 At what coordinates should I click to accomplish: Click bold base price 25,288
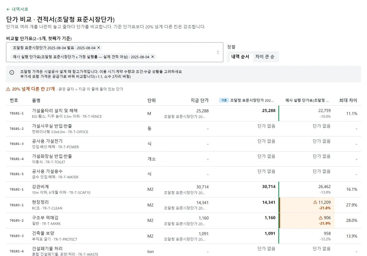pos(269,110)
